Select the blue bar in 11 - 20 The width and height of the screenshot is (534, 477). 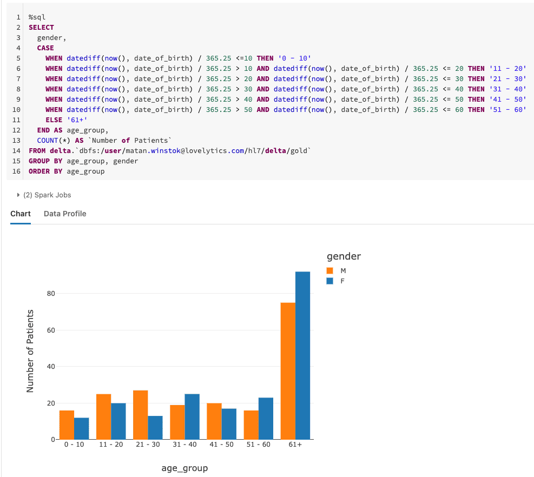click(118, 421)
